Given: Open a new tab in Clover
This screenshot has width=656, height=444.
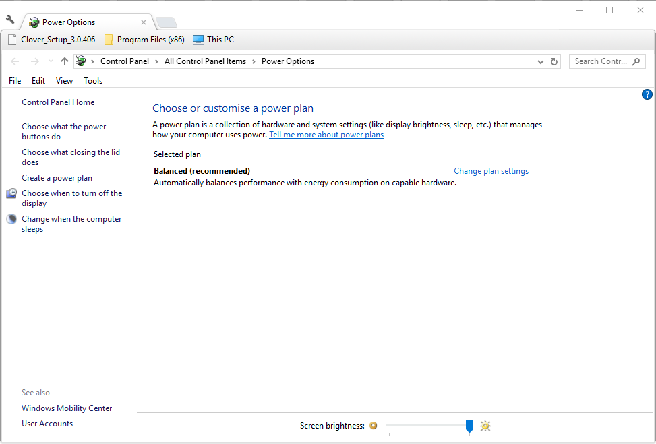Looking at the screenshot, I should pyautogui.click(x=166, y=22).
